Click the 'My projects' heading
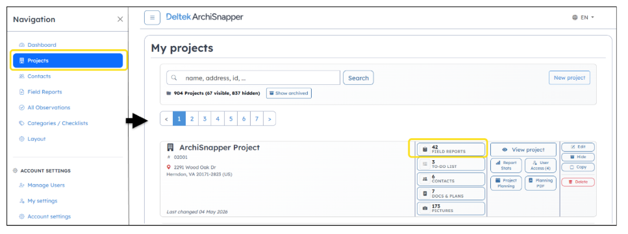 click(x=182, y=49)
